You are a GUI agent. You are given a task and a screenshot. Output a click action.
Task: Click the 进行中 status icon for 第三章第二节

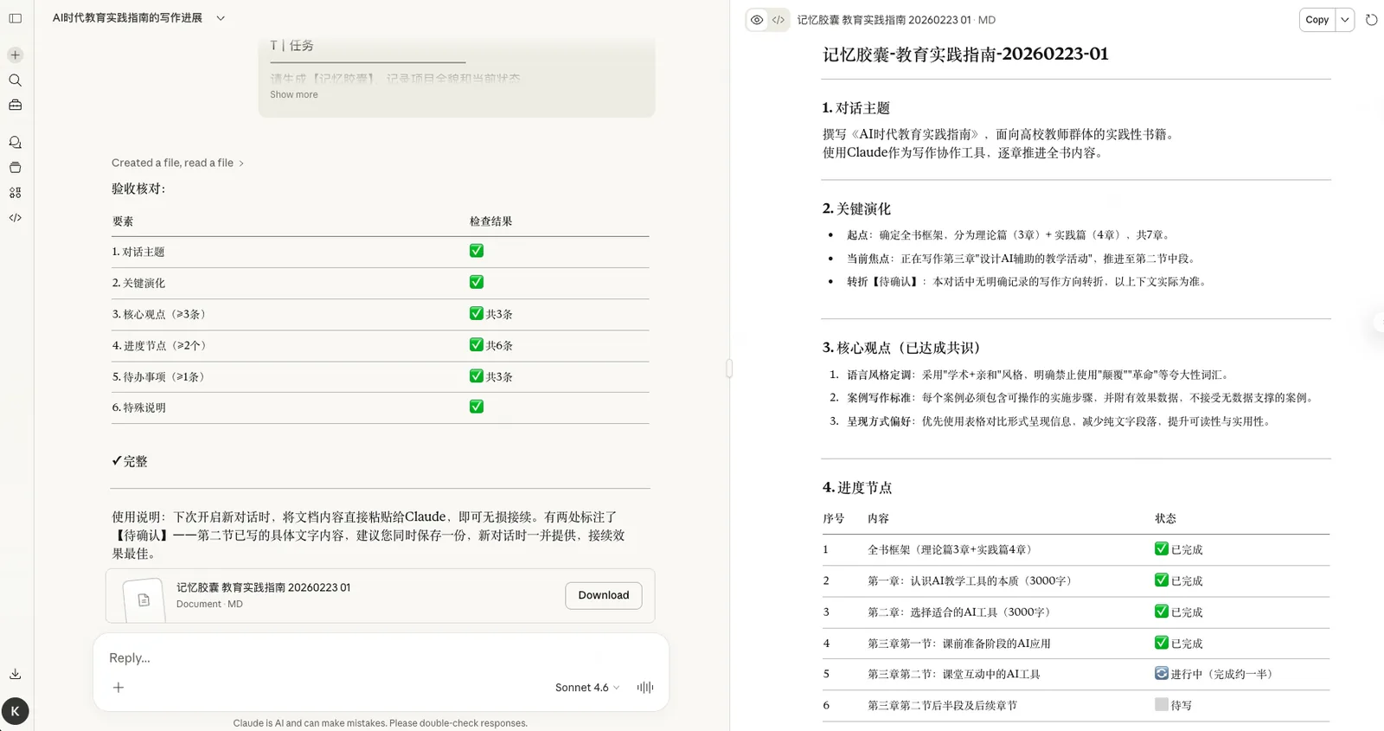(x=1162, y=673)
